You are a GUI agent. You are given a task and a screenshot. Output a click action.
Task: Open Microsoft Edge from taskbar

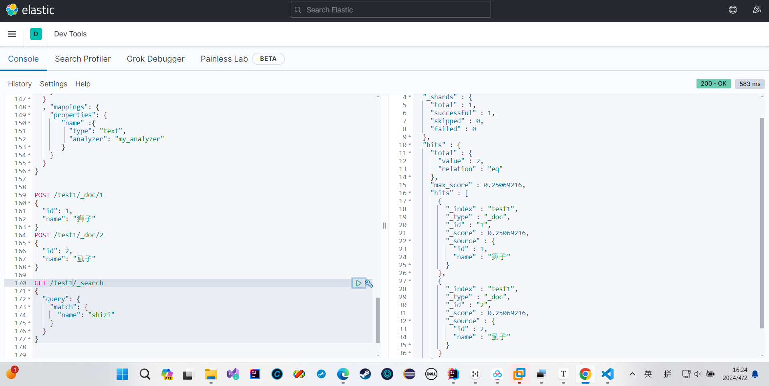(x=343, y=374)
